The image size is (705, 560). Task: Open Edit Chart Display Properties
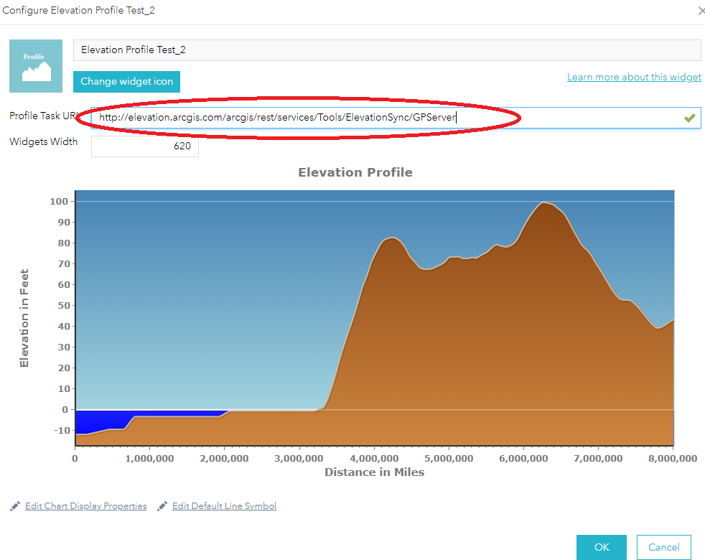pos(85,505)
